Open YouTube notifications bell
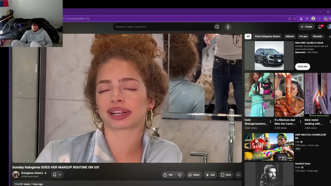This screenshot has width=331, height=186. pos(320,27)
